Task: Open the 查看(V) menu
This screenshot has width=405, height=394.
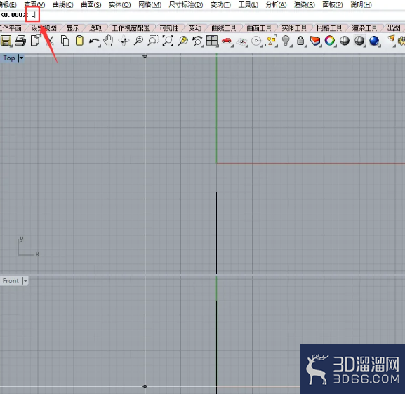Action: pos(34,5)
